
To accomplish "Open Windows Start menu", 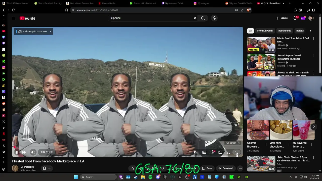I will pos(76,177).
